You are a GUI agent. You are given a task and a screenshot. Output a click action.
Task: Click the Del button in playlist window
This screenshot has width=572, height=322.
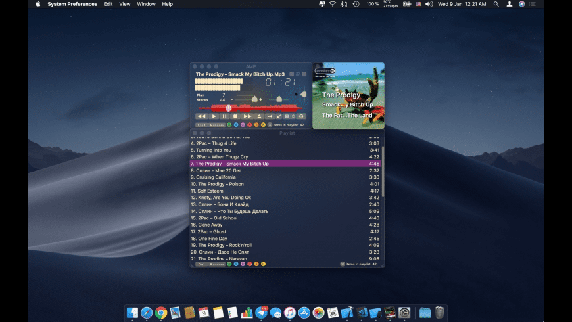[x=201, y=264]
